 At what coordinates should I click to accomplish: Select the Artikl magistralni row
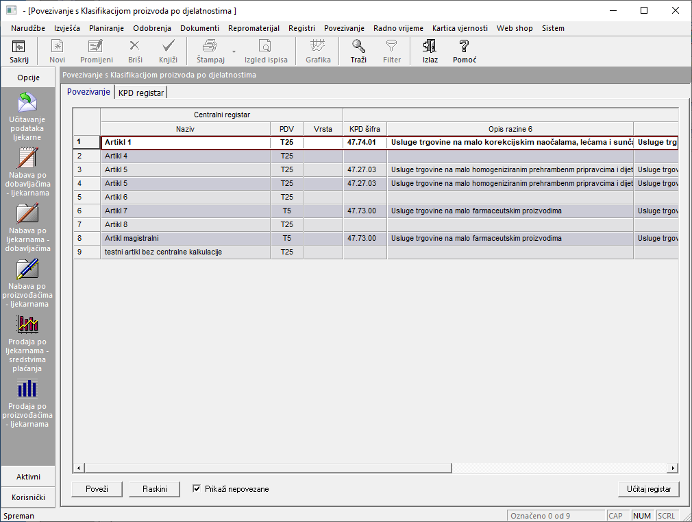coord(185,238)
